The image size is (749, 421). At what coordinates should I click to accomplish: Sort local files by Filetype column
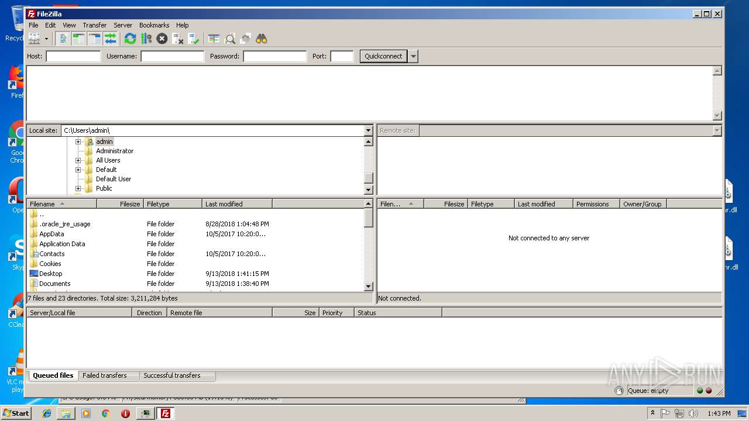[173, 204]
